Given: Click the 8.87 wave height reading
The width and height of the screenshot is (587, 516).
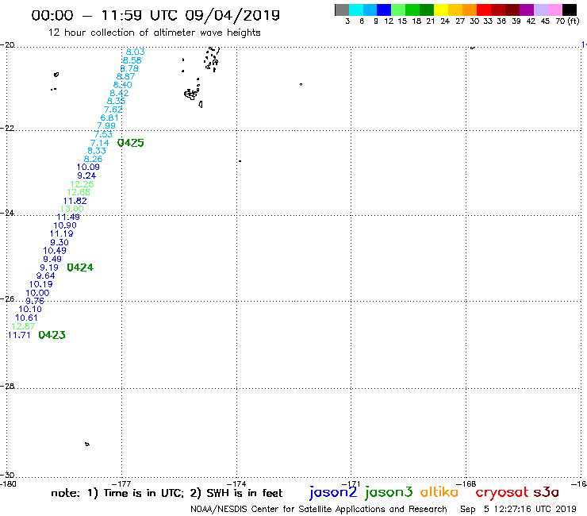Looking at the screenshot, I should tap(126, 76).
